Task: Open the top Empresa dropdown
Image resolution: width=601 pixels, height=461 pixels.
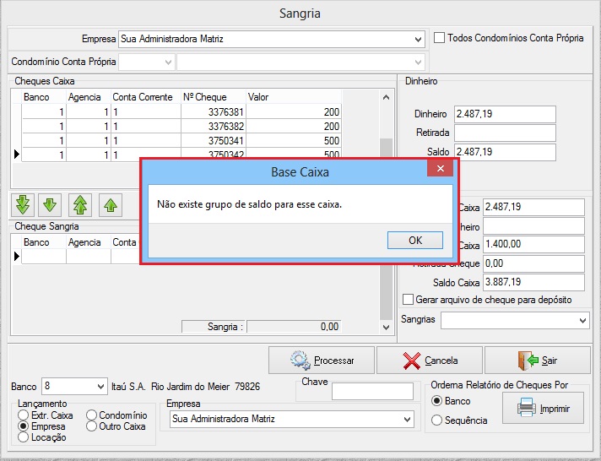Action: (x=419, y=39)
